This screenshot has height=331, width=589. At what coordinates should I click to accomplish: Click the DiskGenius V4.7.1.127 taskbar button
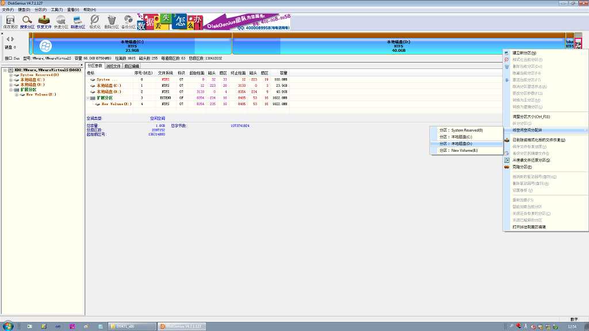click(181, 326)
